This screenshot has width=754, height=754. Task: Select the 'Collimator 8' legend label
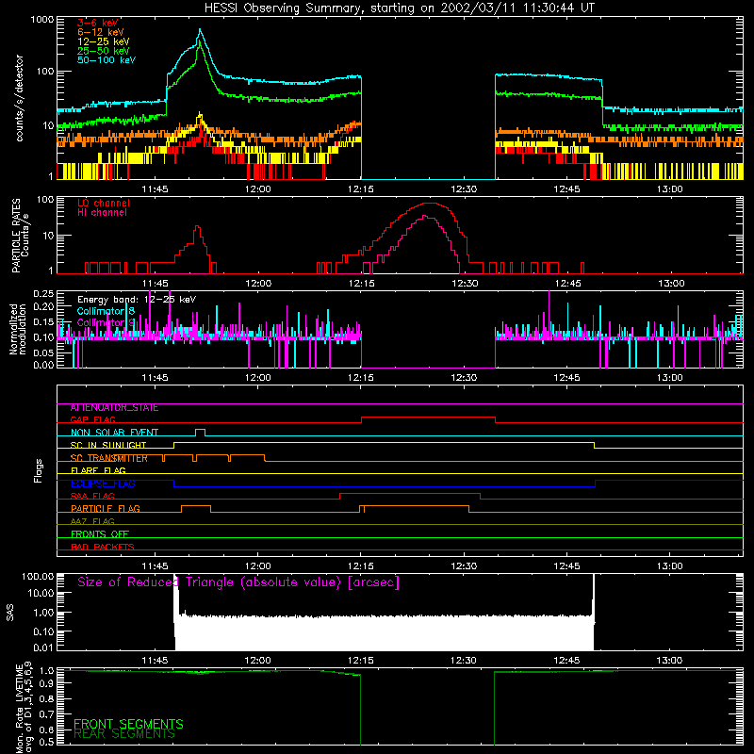point(106,311)
